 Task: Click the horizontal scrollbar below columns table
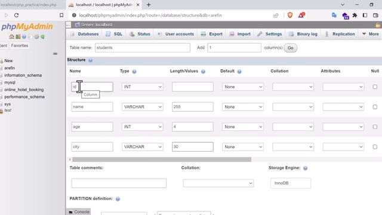(162, 159)
